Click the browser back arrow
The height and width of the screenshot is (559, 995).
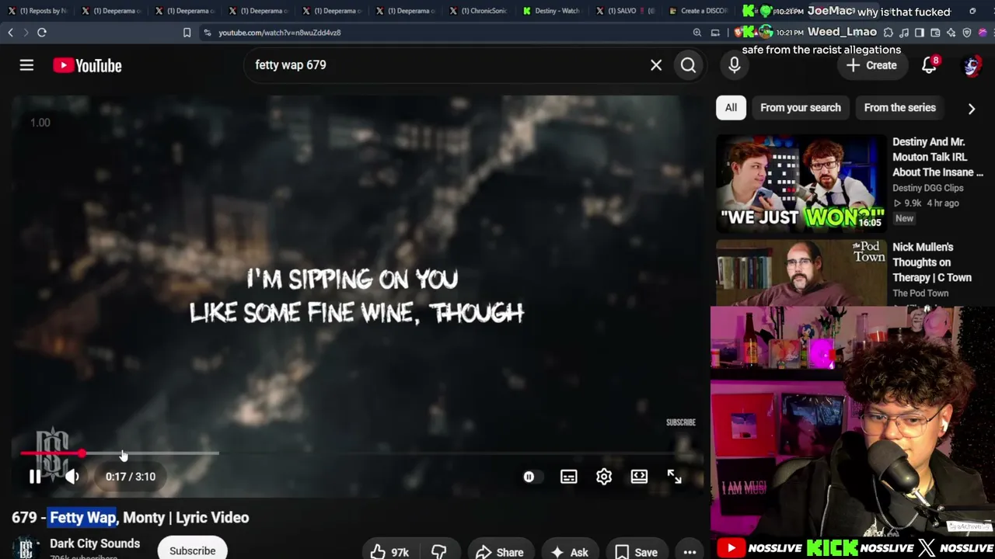11,33
